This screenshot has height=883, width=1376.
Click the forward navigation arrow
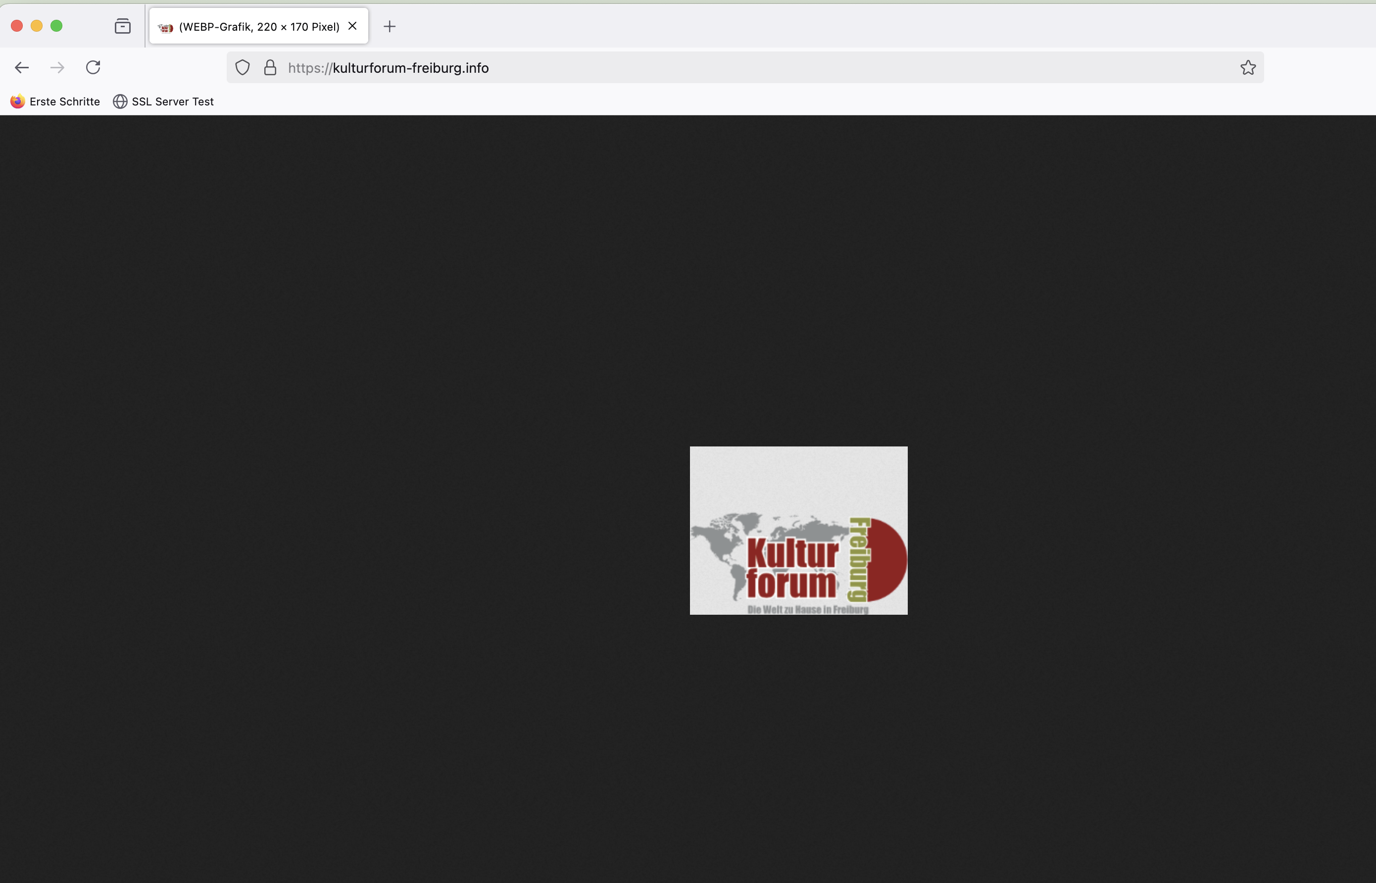coord(57,68)
